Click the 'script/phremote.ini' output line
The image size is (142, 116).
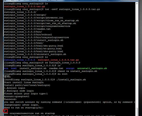click(34, 18)
